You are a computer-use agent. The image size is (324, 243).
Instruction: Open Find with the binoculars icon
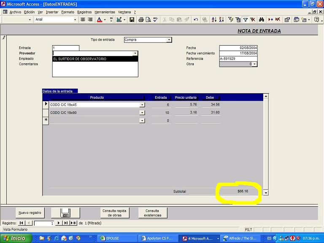(x=262, y=19)
